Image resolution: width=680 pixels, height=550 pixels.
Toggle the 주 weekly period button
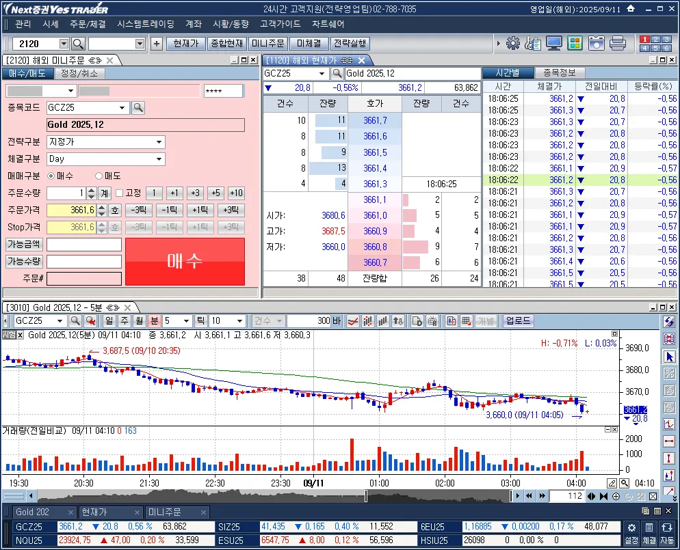pos(125,321)
